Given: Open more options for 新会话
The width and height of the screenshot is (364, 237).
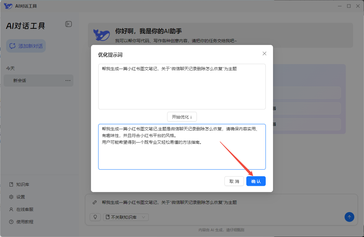Looking at the screenshot, I should [68, 81].
